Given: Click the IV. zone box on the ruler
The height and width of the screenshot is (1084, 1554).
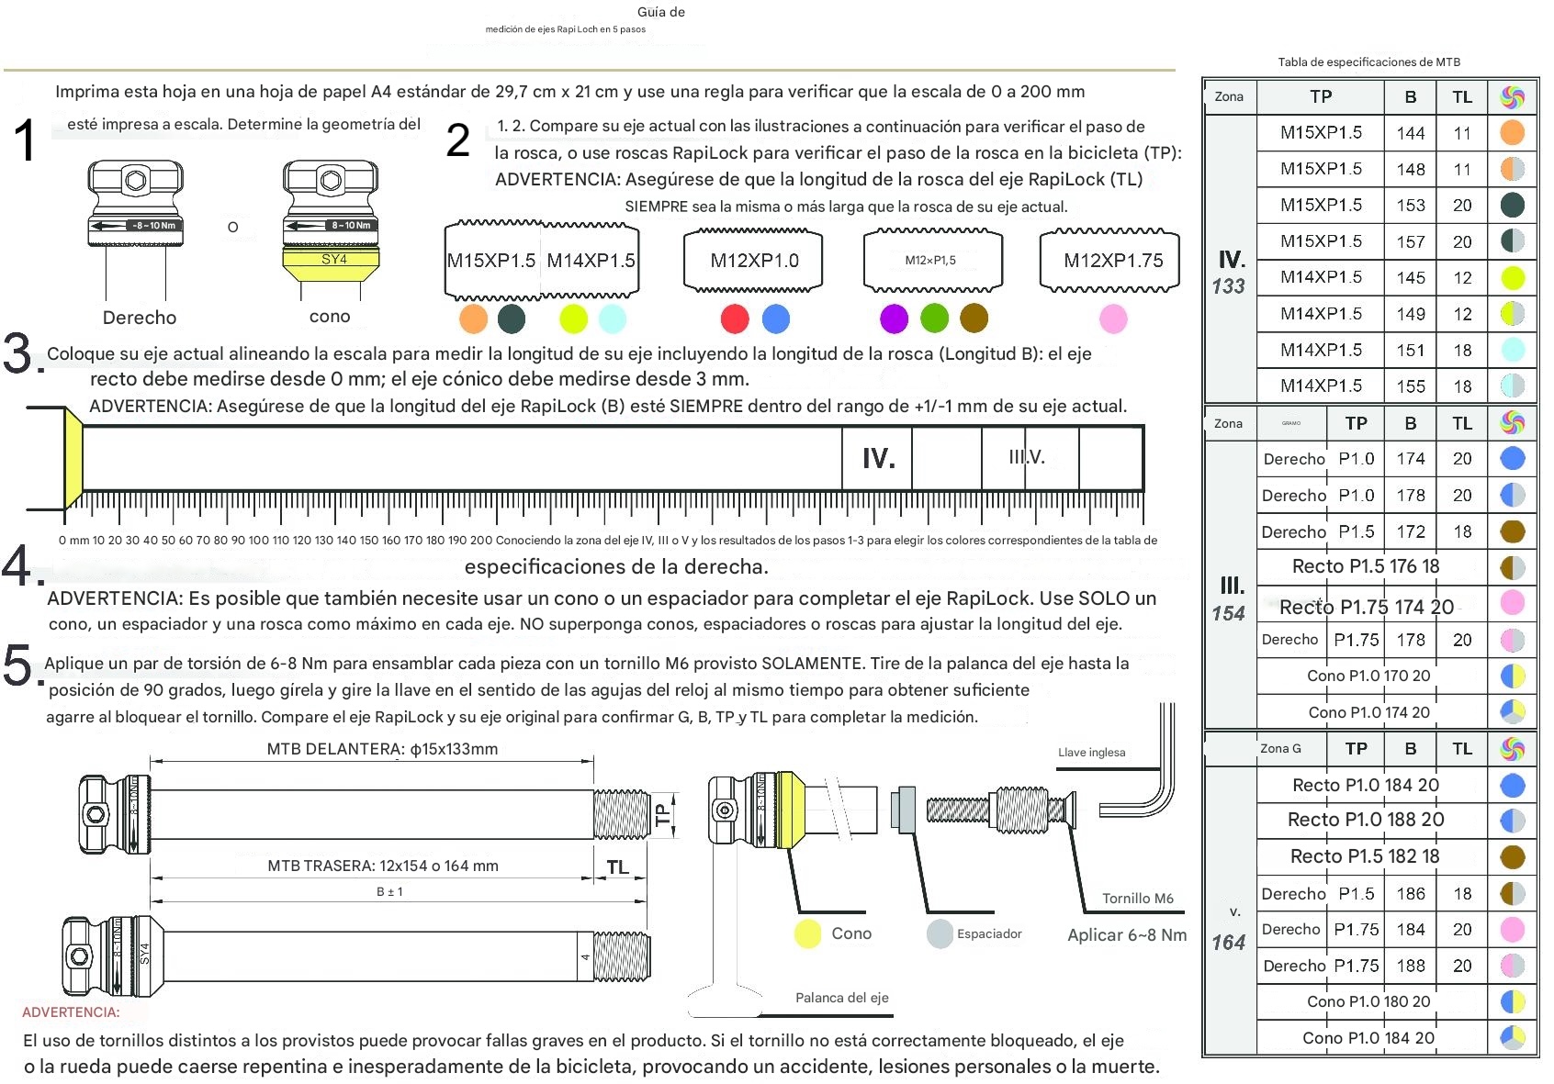Looking at the screenshot, I should point(877,458).
